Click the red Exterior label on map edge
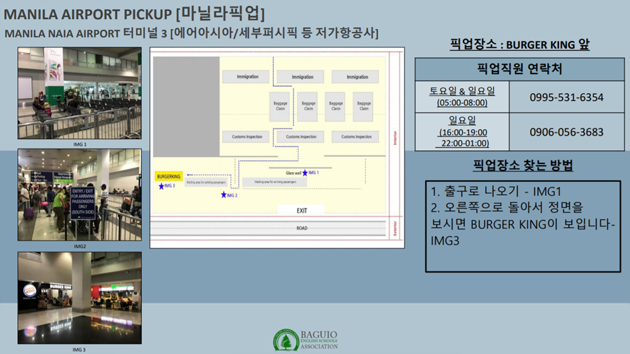 [395, 228]
